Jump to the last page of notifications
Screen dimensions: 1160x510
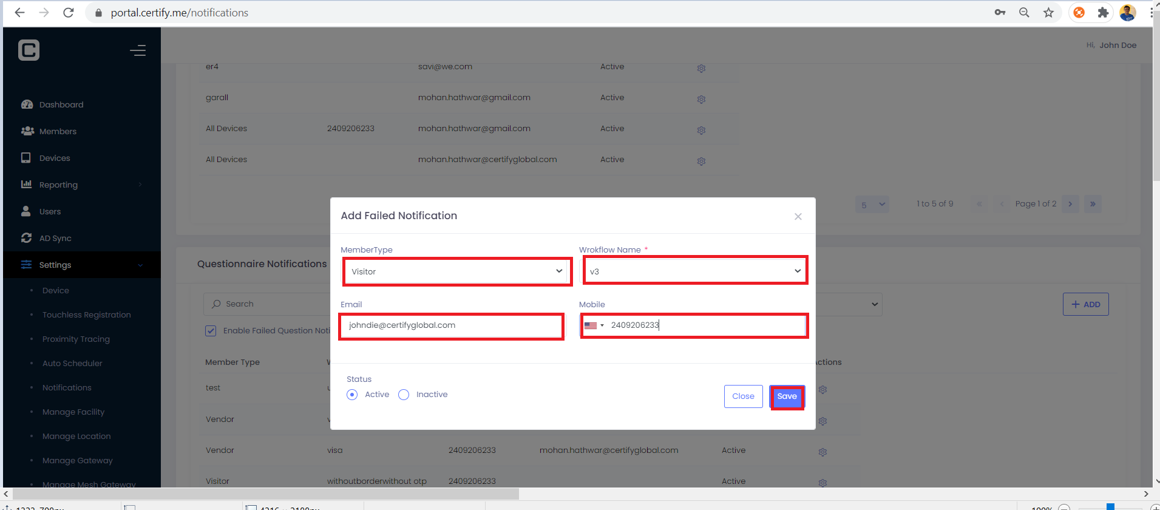point(1093,204)
